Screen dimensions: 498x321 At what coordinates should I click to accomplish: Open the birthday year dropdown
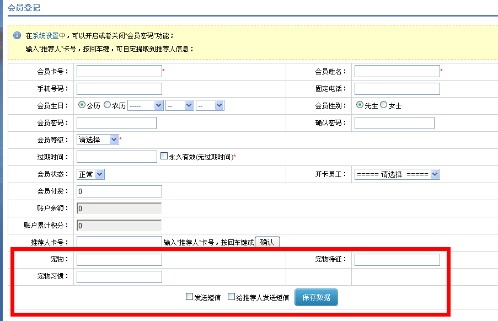pyautogui.click(x=146, y=105)
